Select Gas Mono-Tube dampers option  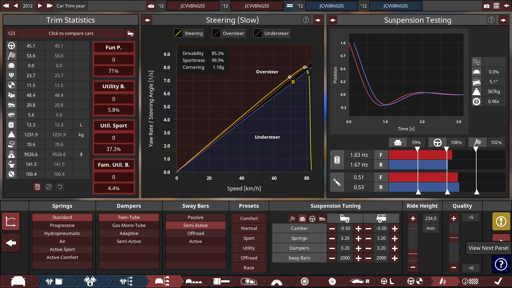coord(129,225)
